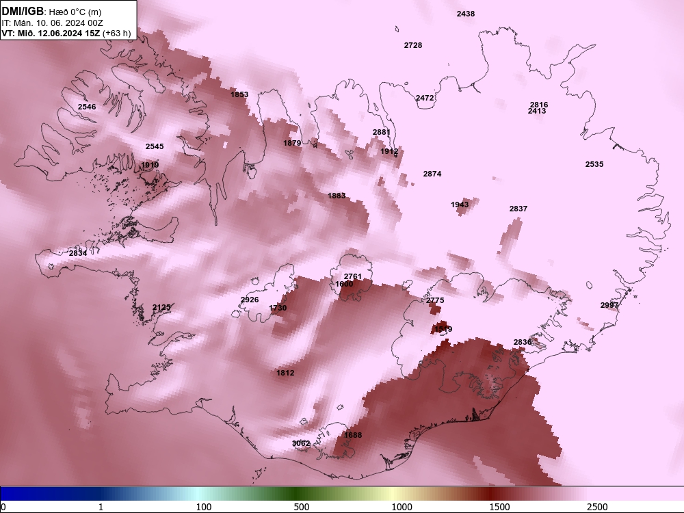
Task: Click the initial time 'Mán. 10. 06. 2024 00Z'
Action: point(58,23)
